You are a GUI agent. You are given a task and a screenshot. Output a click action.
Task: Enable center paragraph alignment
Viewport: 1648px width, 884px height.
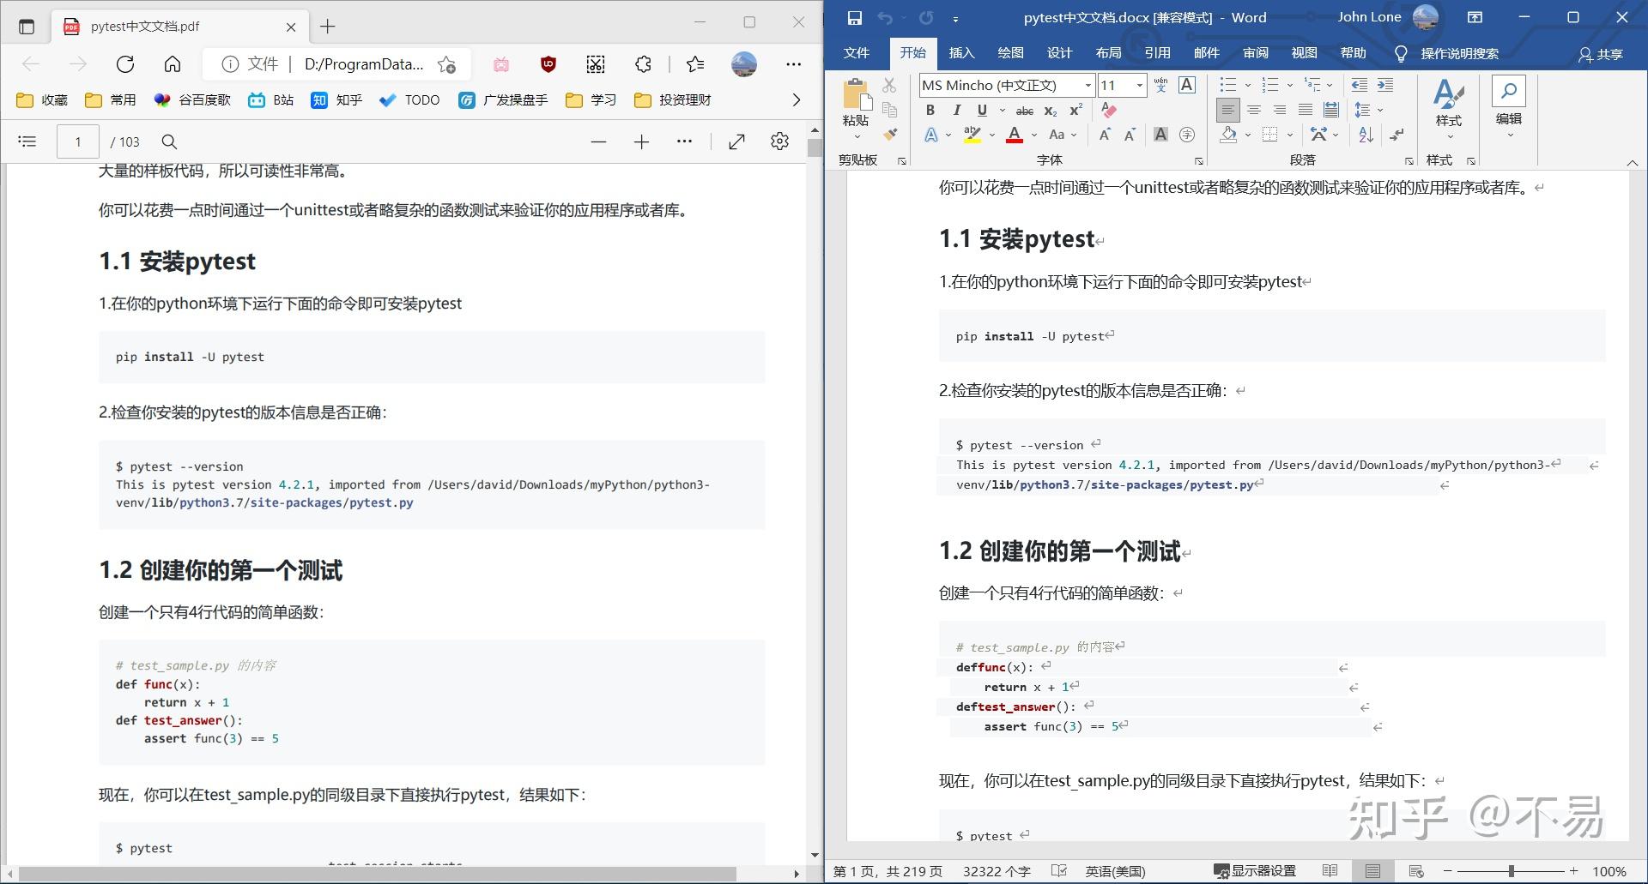pyautogui.click(x=1254, y=110)
